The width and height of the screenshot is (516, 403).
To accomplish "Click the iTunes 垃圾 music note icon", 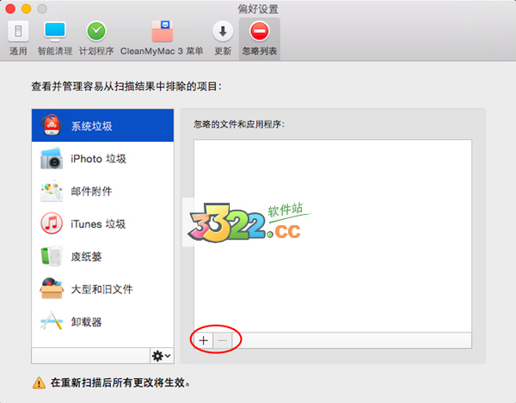I will coord(52,223).
